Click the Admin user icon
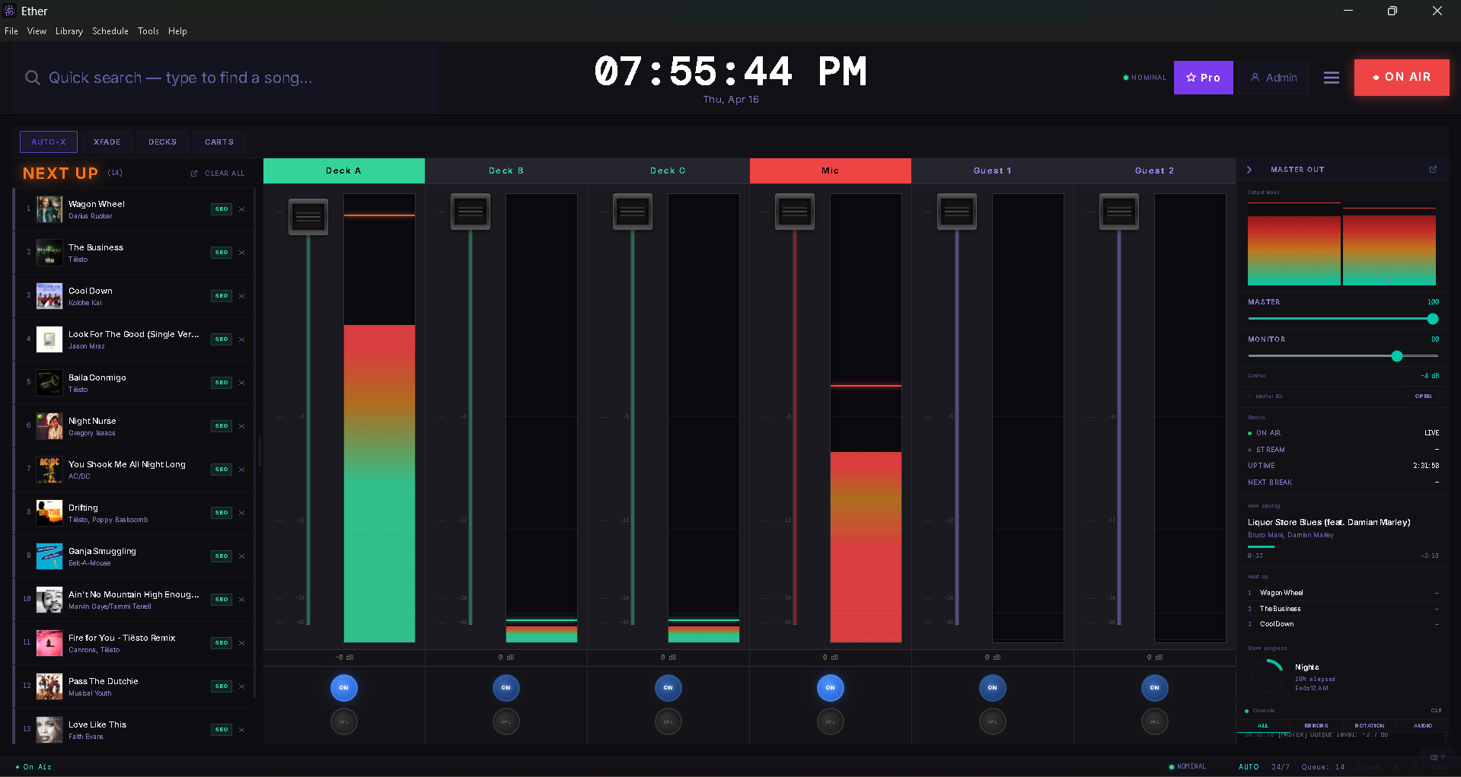Viewport: 1461px width, 777px height. coord(1255,77)
